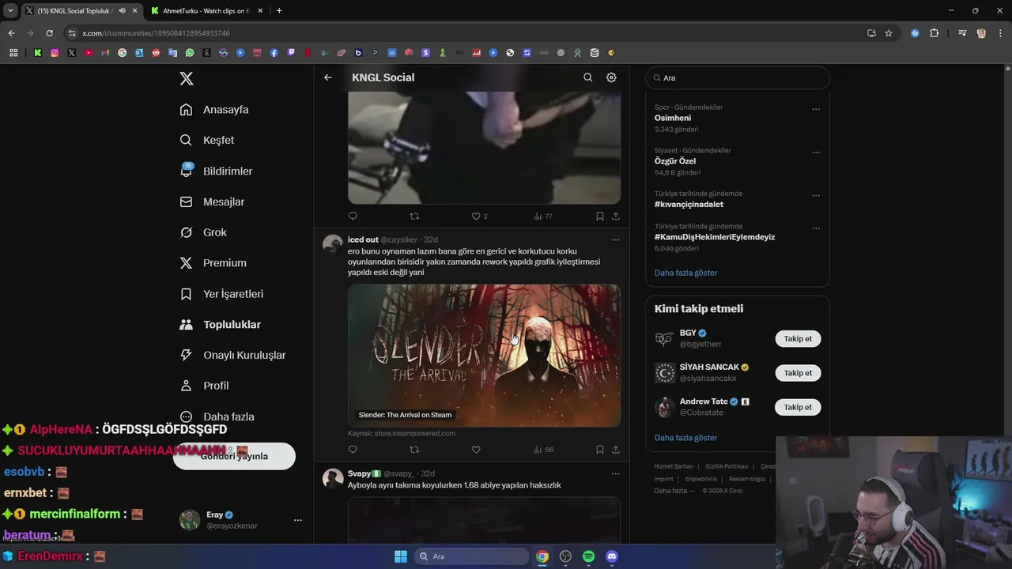The width and height of the screenshot is (1012, 569).
Task: Open Chrome from the taskbar
Action: click(542, 556)
